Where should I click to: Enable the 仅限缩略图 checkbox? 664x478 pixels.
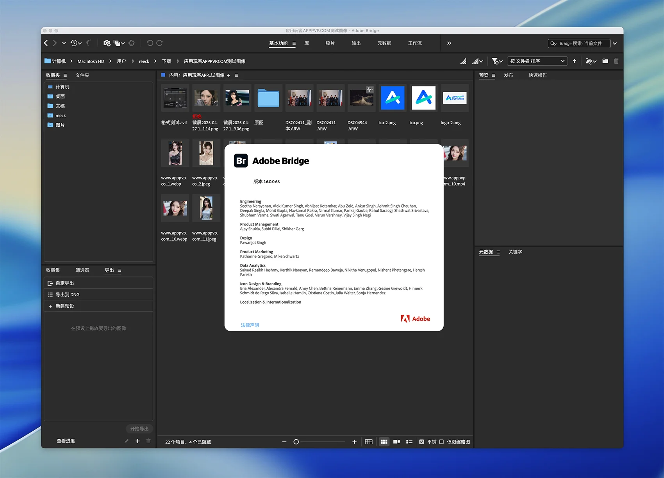(x=441, y=442)
